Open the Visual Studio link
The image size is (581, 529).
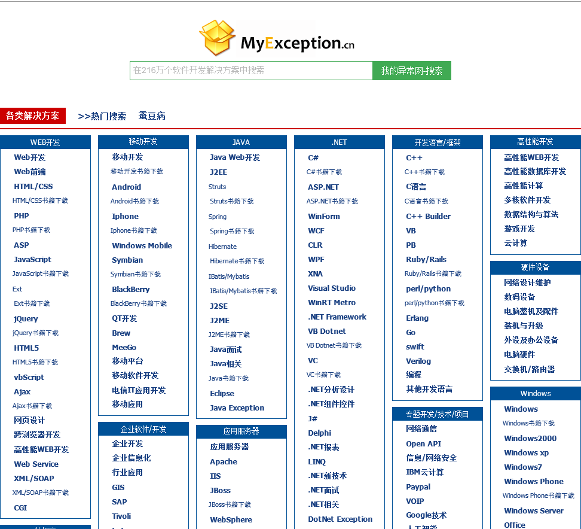(x=332, y=288)
